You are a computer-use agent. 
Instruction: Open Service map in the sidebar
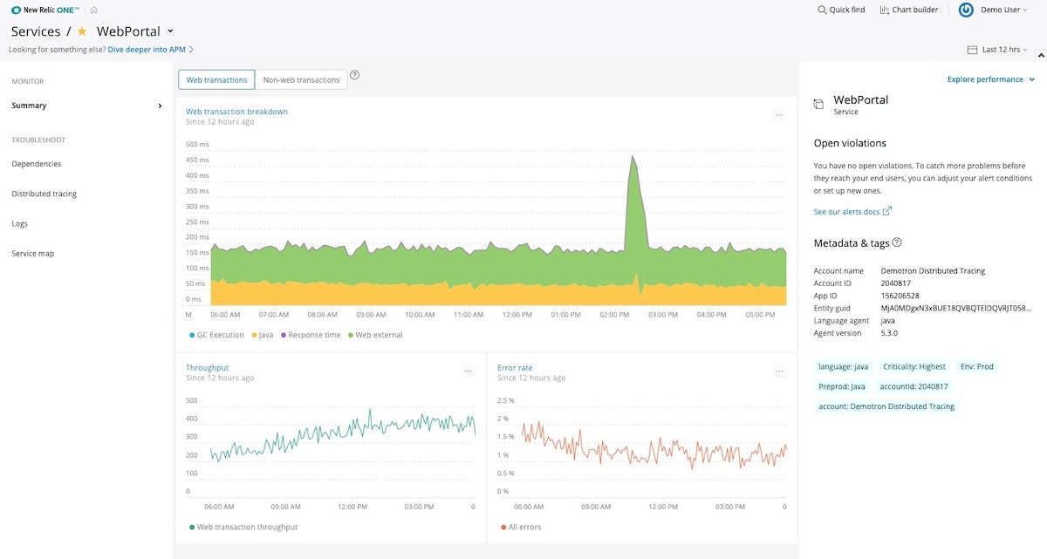32,253
